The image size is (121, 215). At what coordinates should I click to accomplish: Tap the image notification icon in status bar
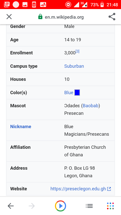pyautogui.click(x=25, y=5)
